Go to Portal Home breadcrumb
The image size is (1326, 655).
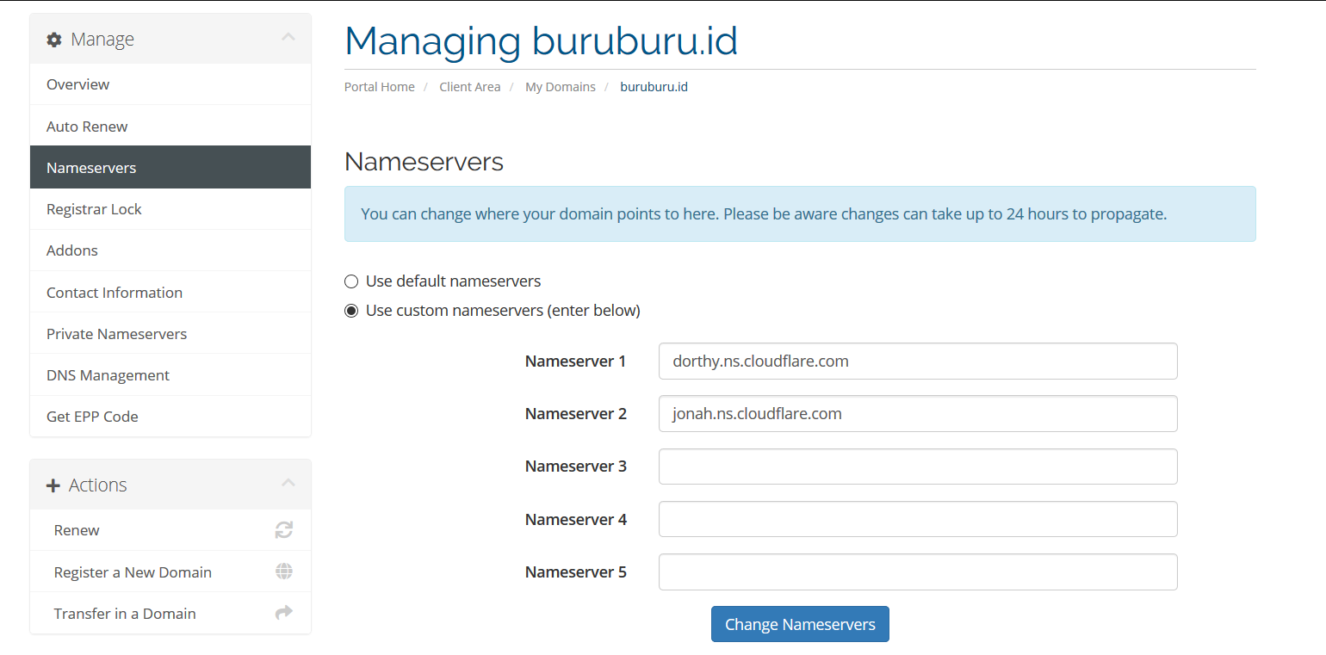380,87
